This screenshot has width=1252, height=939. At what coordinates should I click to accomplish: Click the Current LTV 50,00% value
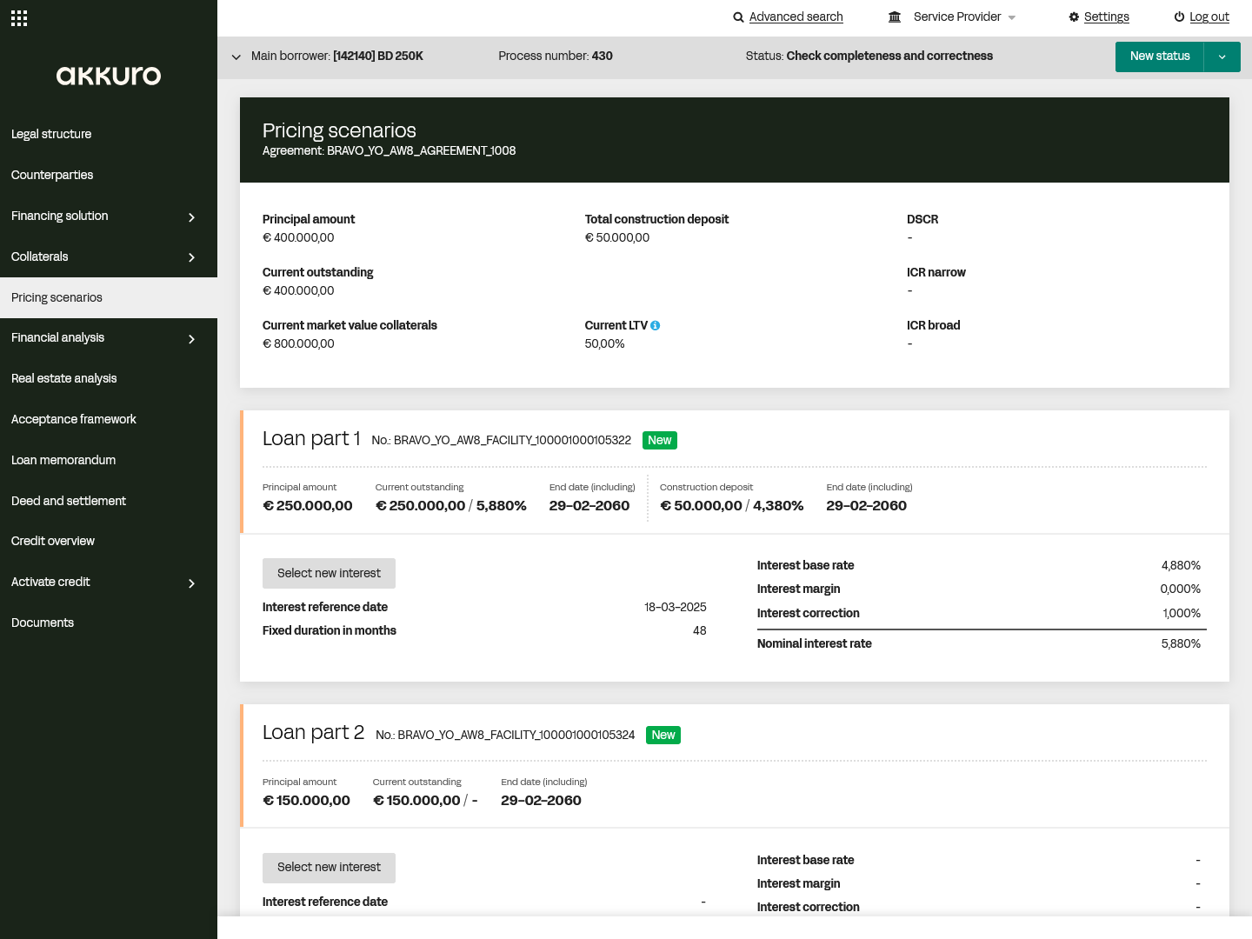605,343
